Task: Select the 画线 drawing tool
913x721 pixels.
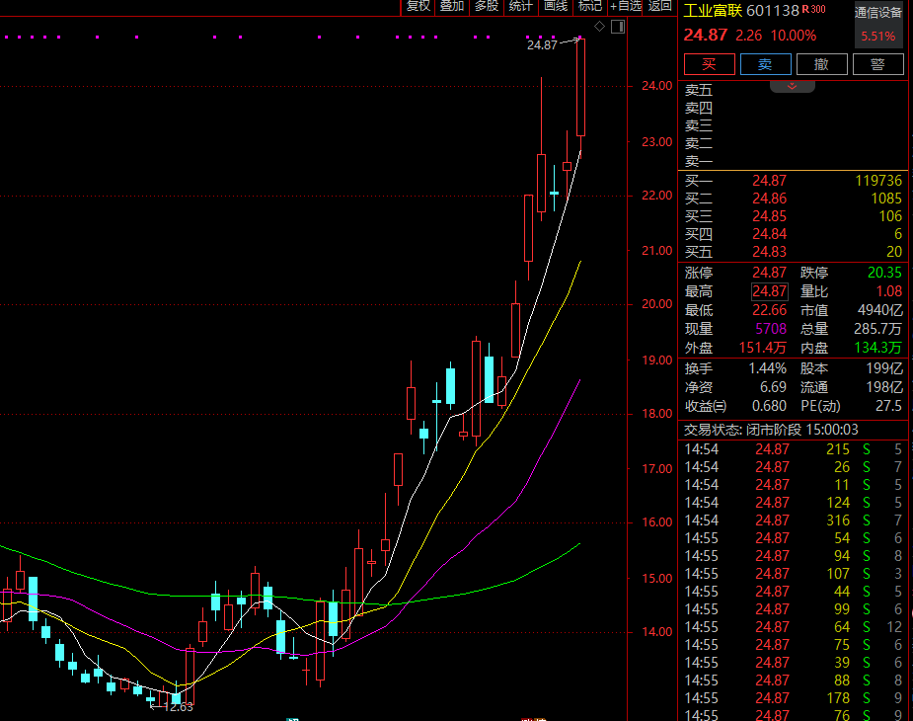Action: click(556, 6)
